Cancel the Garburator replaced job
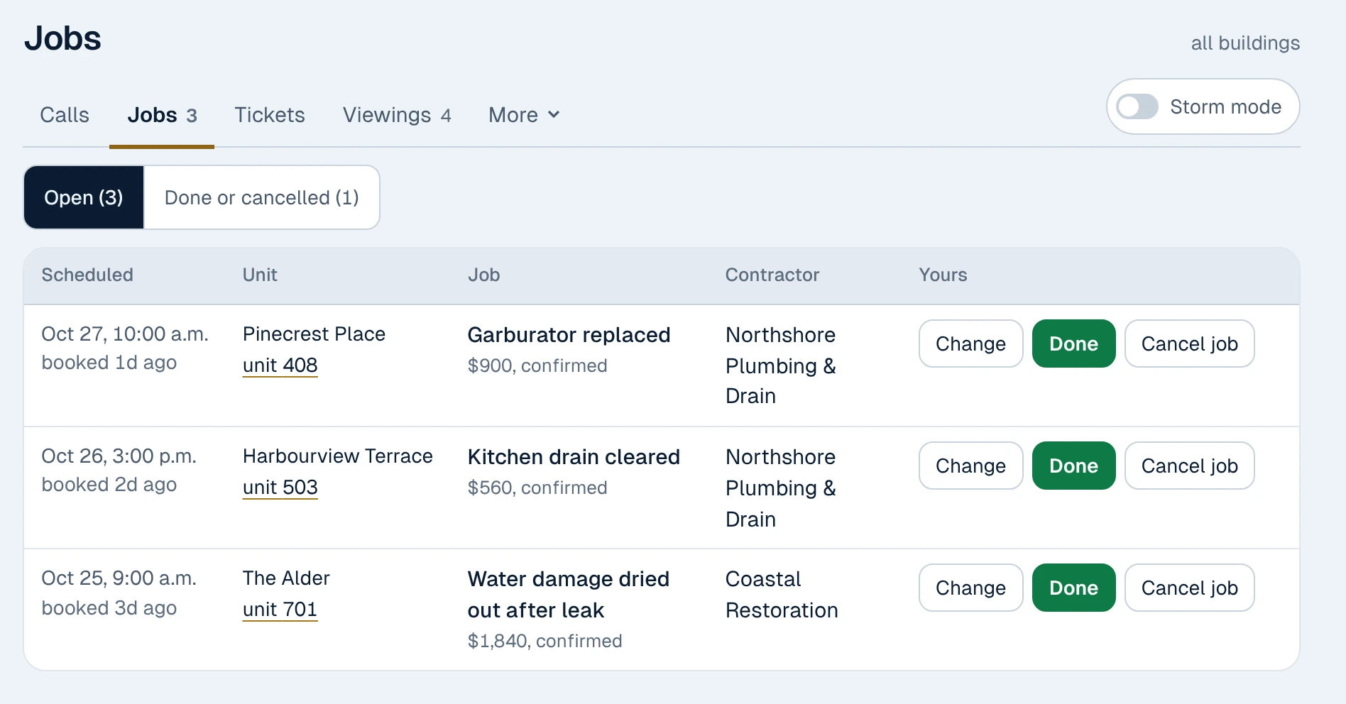The image size is (1346, 704). click(x=1189, y=343)
